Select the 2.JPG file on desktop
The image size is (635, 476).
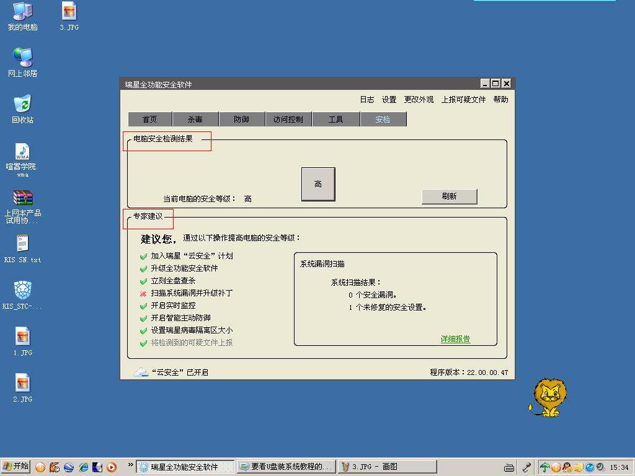click(x=23, y=388)
